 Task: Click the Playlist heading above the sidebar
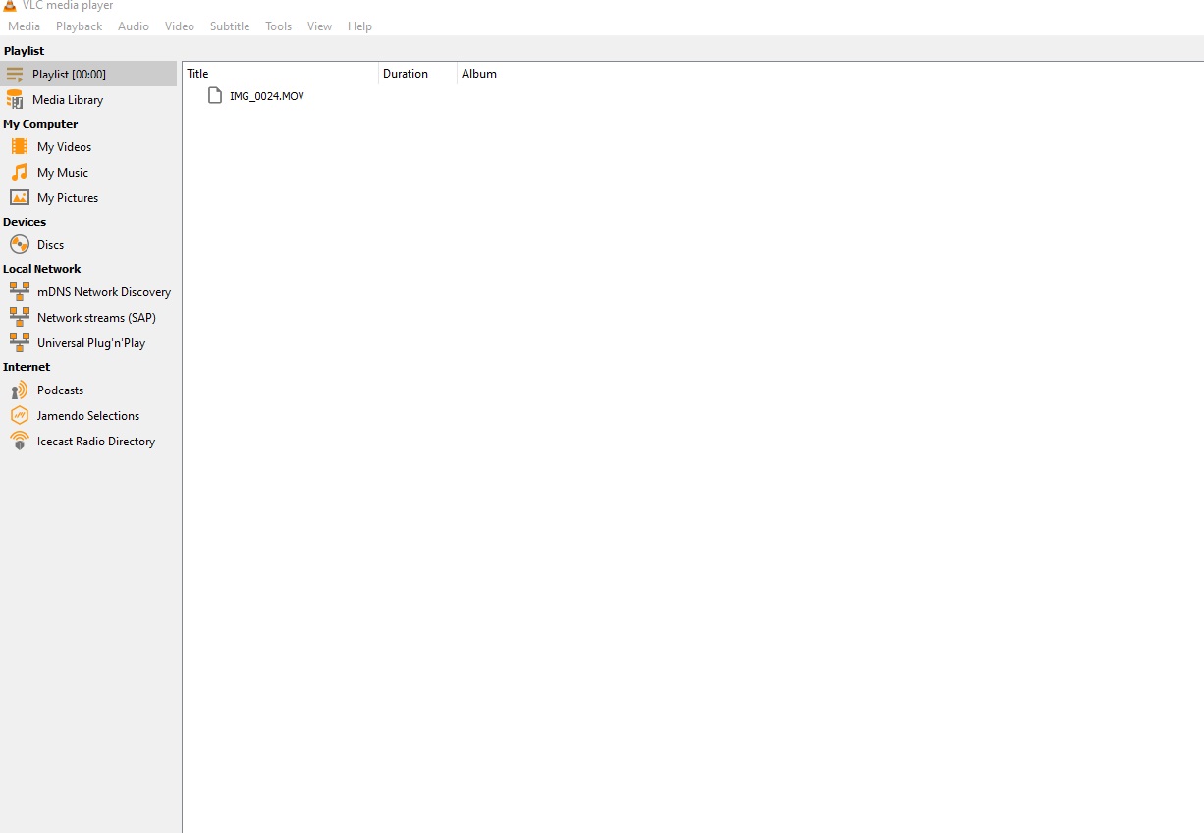pyautogui.click(x=25, y=51)
